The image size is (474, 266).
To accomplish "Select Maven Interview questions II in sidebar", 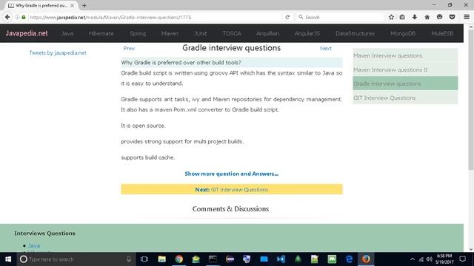I will click(405, 69).
